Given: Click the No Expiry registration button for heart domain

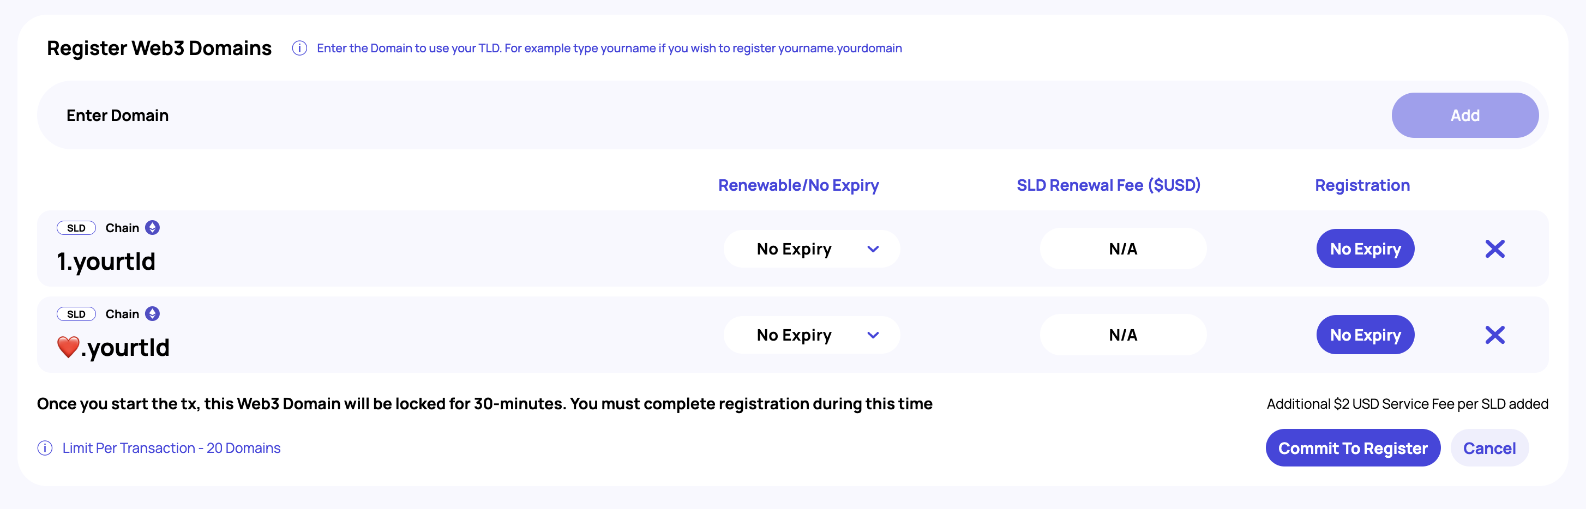Looking at the screenshot, I should [x=1365, y=335].
